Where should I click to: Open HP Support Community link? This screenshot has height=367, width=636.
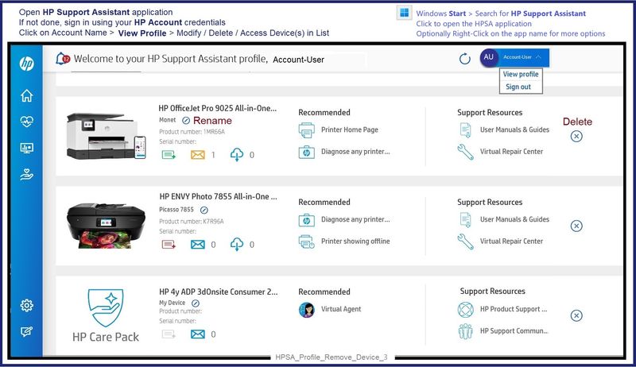click(514, 331)
